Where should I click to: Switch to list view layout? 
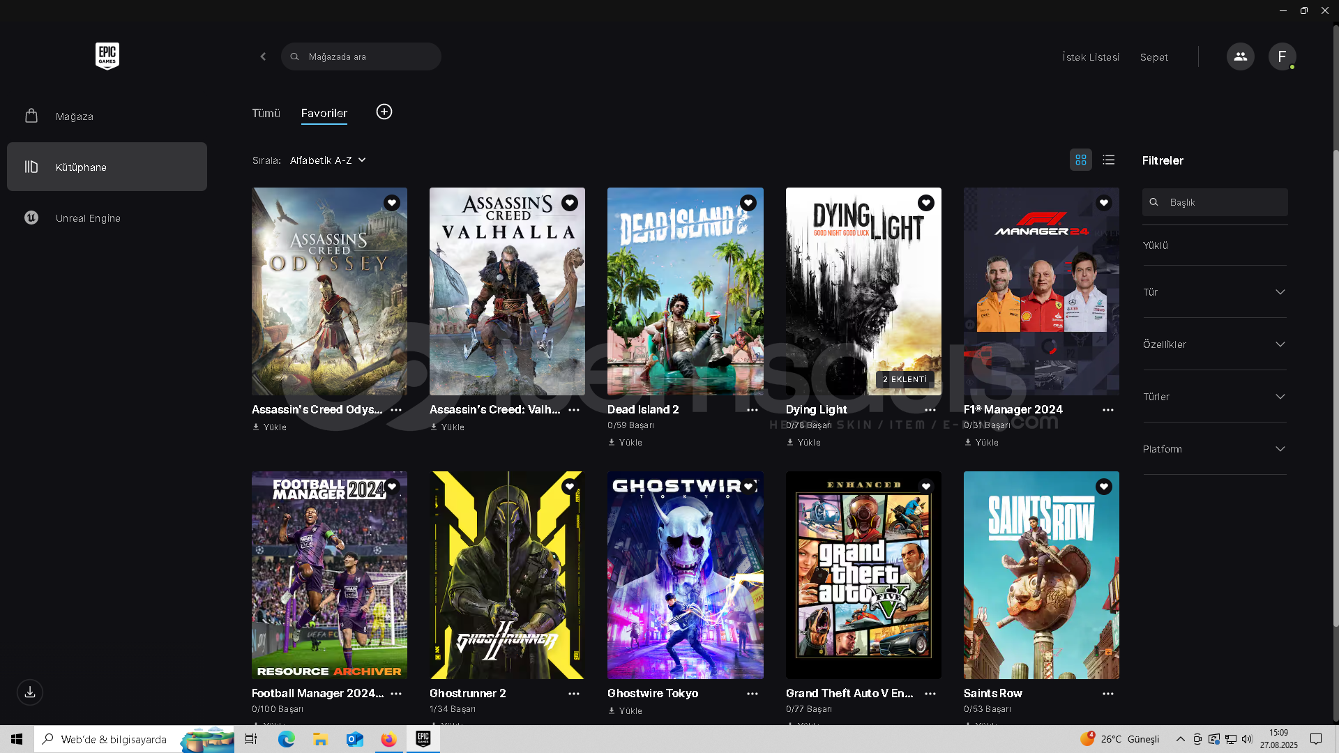1109,160
